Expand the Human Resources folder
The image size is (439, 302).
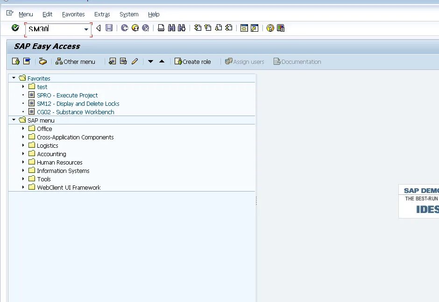tap(23, 162)
